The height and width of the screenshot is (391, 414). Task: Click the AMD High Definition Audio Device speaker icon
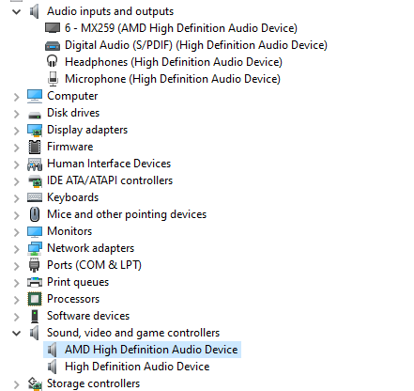(x=53, y=350)
